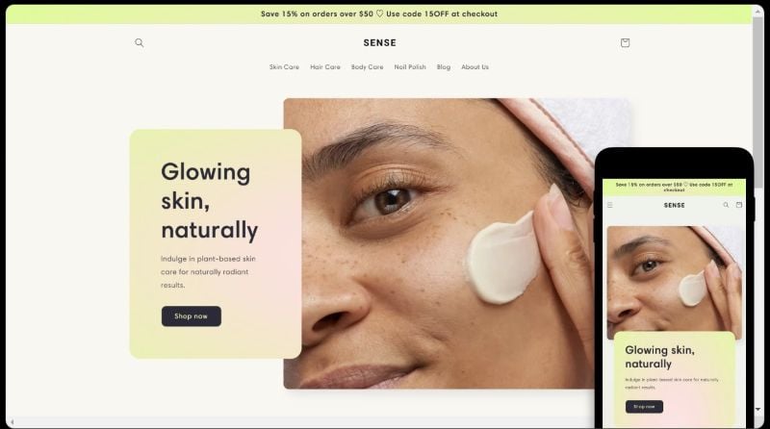
Task: Tap the cart icon in the mobile preview
Action: tap(738, 205)
